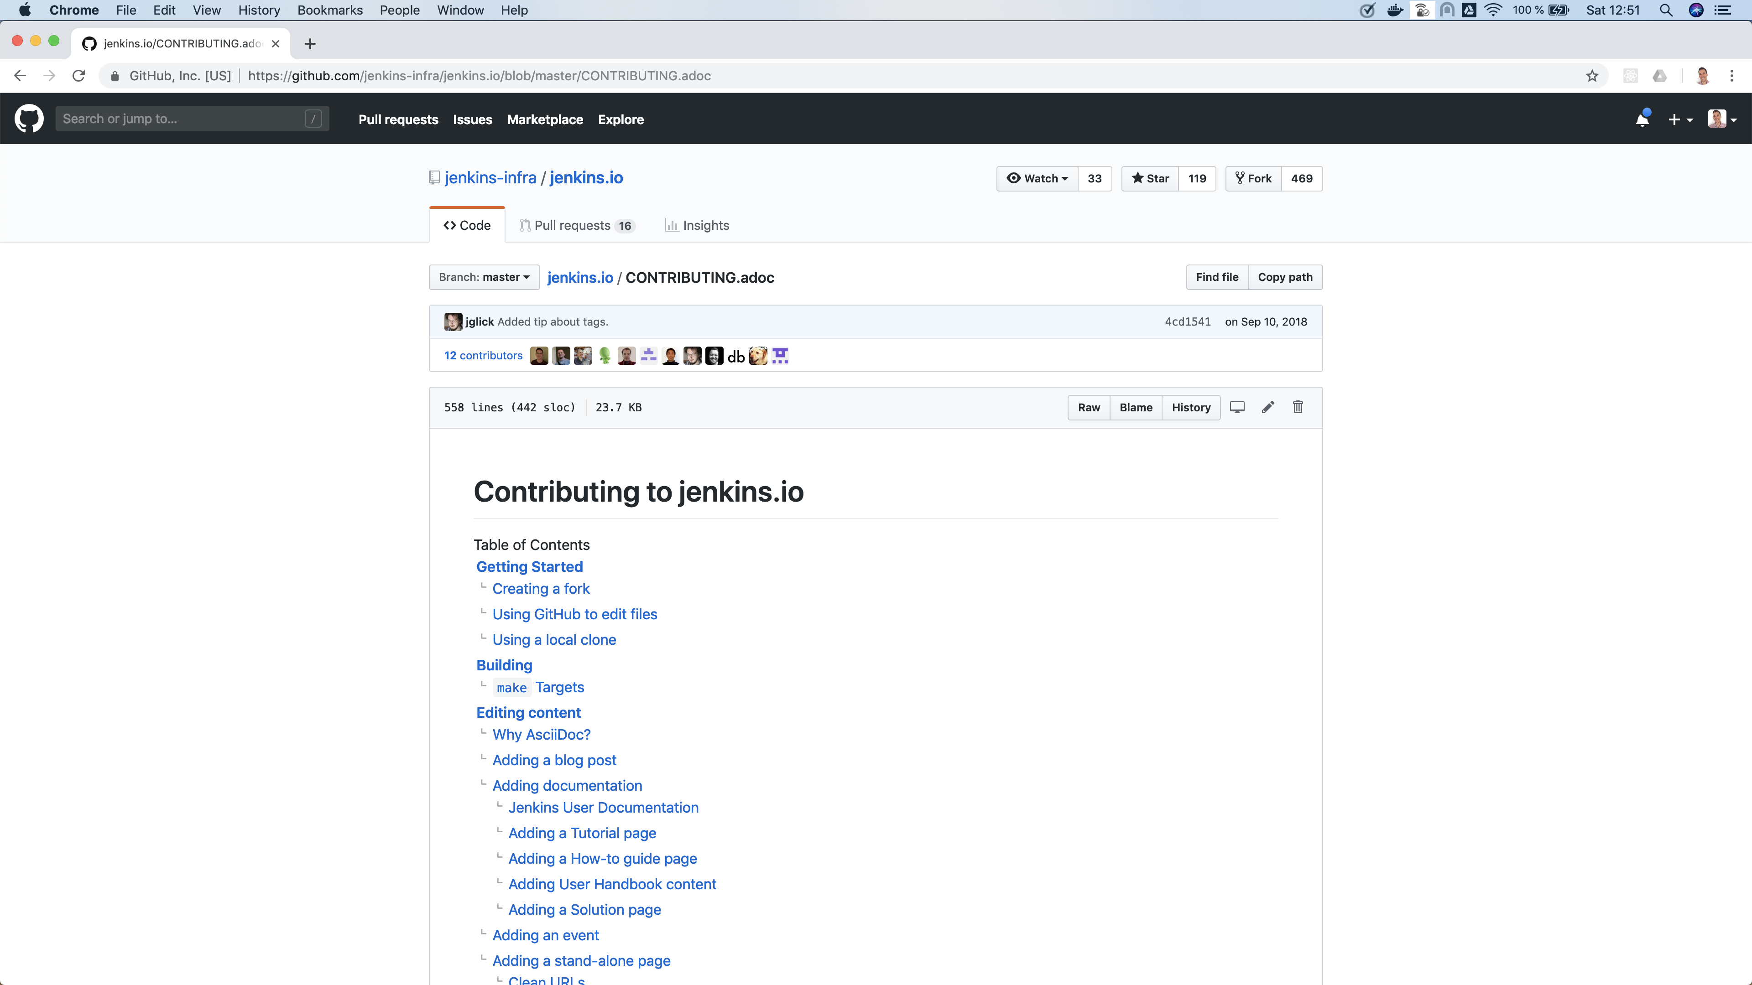1752x985 pixels.
Task: Click the browser reload icon
Action: (79, 75)
